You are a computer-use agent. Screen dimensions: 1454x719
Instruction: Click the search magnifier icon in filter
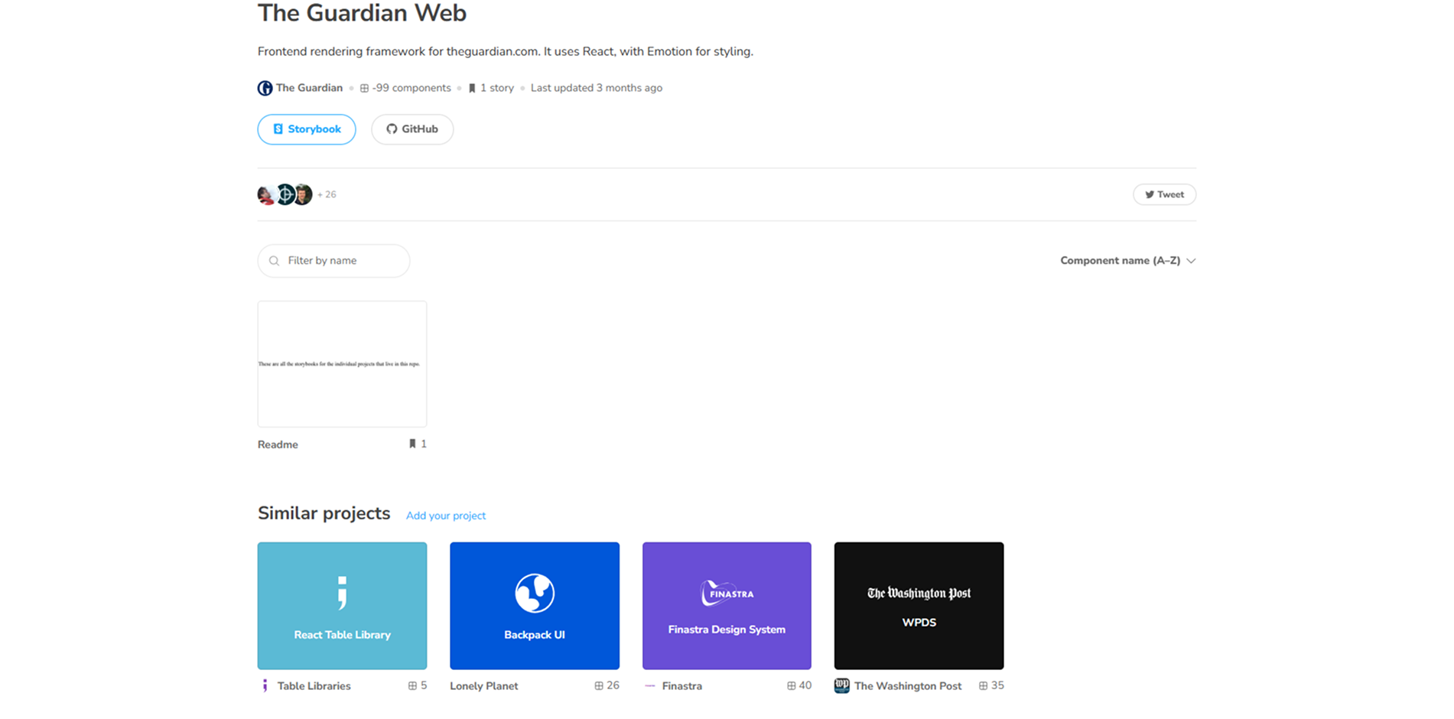275,261
